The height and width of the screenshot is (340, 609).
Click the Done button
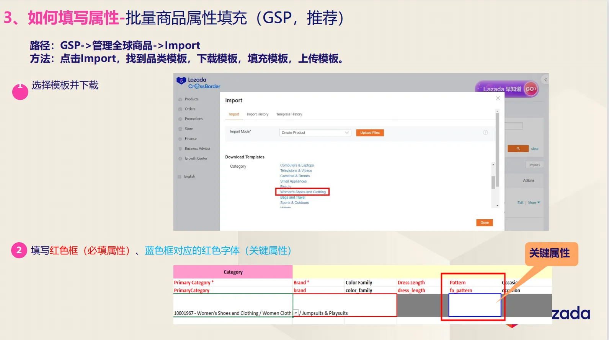click(x=485, y=223)
